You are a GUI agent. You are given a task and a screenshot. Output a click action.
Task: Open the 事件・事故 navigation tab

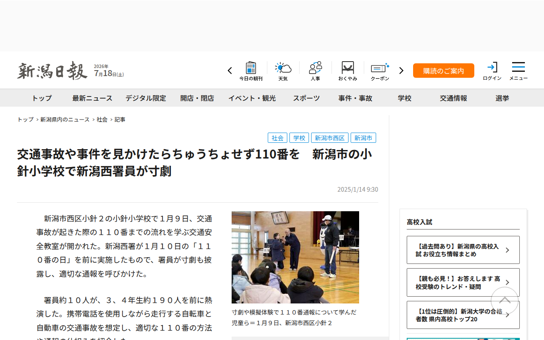pyautogui.click(x=355, y=98)
